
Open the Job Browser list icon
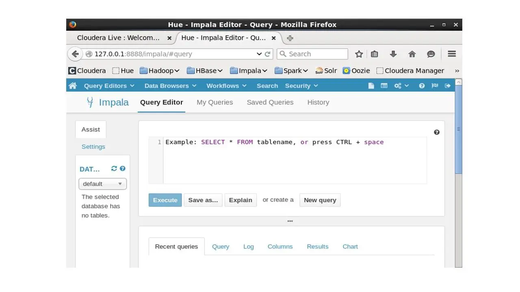pos(384,86)
